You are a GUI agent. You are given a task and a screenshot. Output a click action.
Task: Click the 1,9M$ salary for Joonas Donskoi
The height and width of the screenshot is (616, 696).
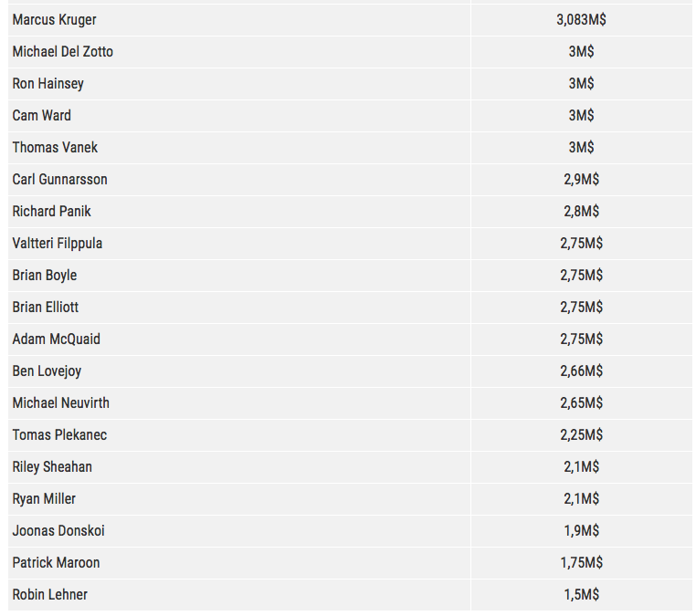(x=581, y=530)
